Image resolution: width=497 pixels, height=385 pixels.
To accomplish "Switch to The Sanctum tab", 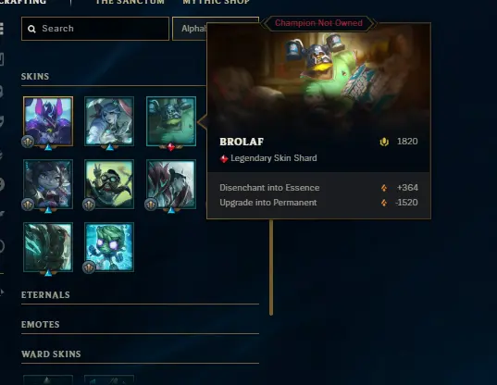I will 130,2.
